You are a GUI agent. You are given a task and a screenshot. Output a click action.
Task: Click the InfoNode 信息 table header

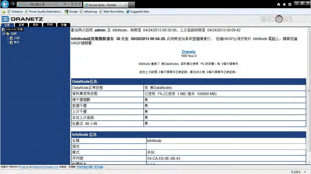pyautogui.click(x=189, y=134)
